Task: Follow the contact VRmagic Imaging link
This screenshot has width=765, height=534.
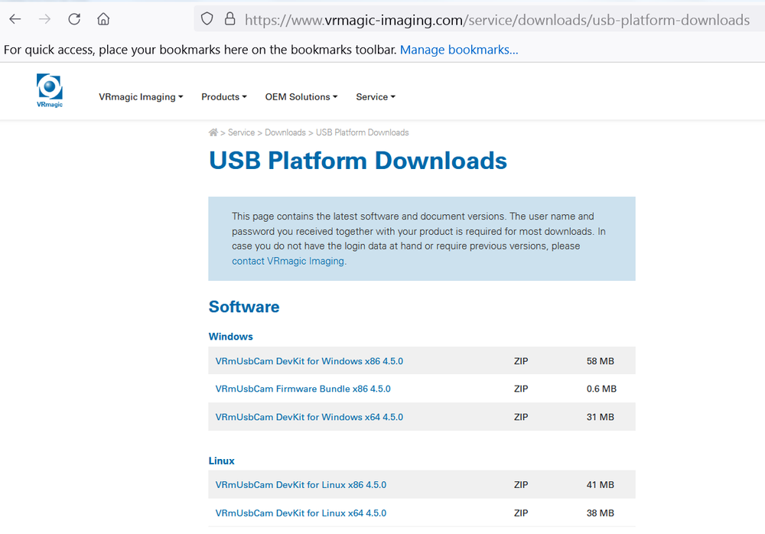Action: [x=289, y=261]
